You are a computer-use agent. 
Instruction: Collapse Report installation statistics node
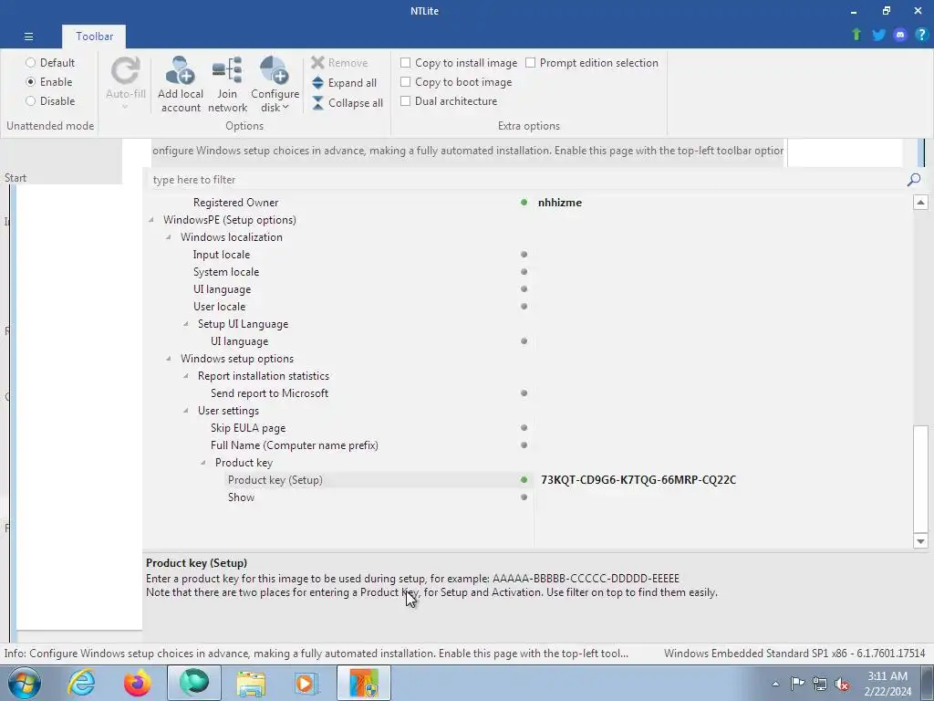(x=186, y=376)
